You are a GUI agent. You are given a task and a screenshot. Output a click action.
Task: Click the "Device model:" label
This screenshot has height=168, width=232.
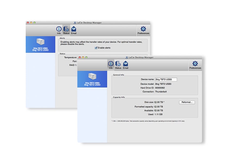tap(147, 84)
